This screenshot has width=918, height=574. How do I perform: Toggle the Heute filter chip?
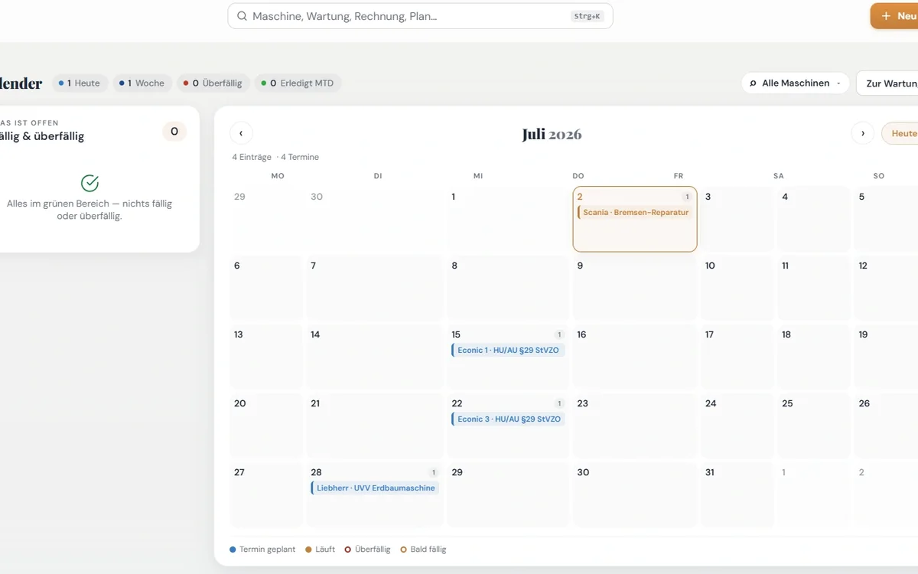[x=80, y=83]
